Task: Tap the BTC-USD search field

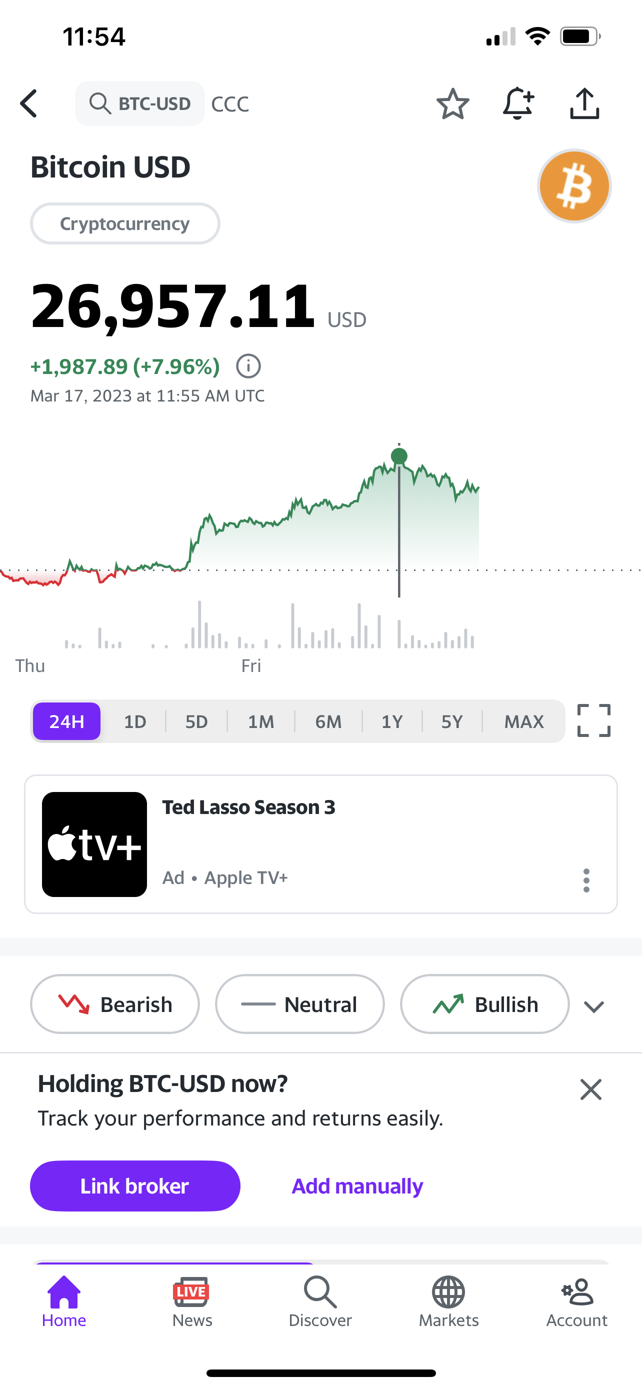Action: pyautogui.click(x=140, y=103)
